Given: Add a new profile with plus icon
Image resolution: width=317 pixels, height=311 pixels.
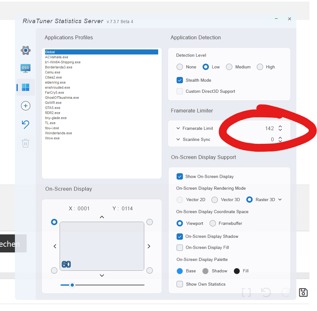Looking at the screenshot, I should pyautogui.click(x=26, y=106).
